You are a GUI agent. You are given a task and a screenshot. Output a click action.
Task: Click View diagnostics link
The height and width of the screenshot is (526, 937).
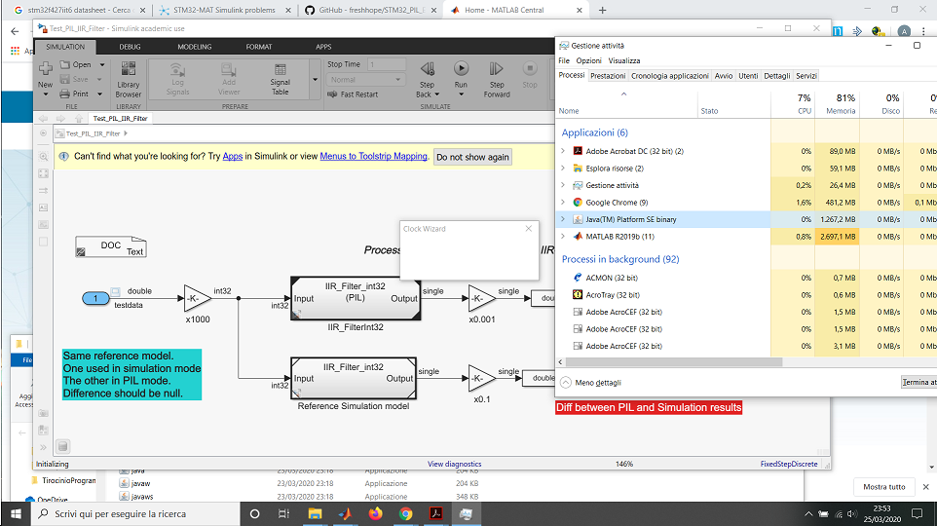coord(454,464)
